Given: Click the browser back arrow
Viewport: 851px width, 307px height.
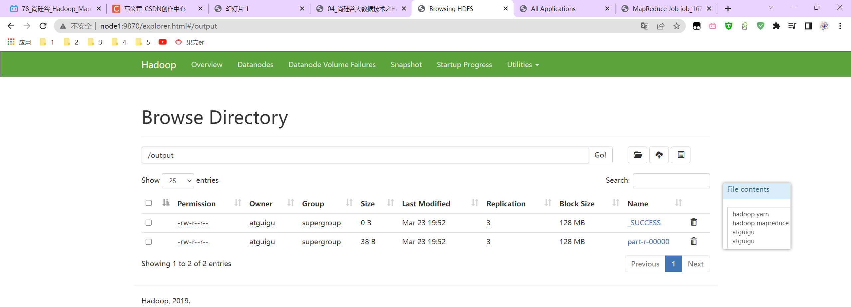Looking at the screenshot, I should point(11,26).
